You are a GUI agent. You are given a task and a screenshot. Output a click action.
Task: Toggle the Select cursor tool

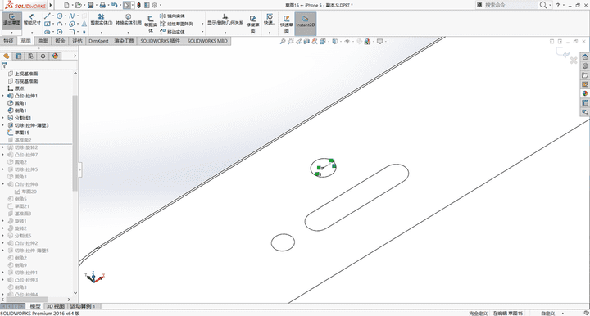[127, 5]
